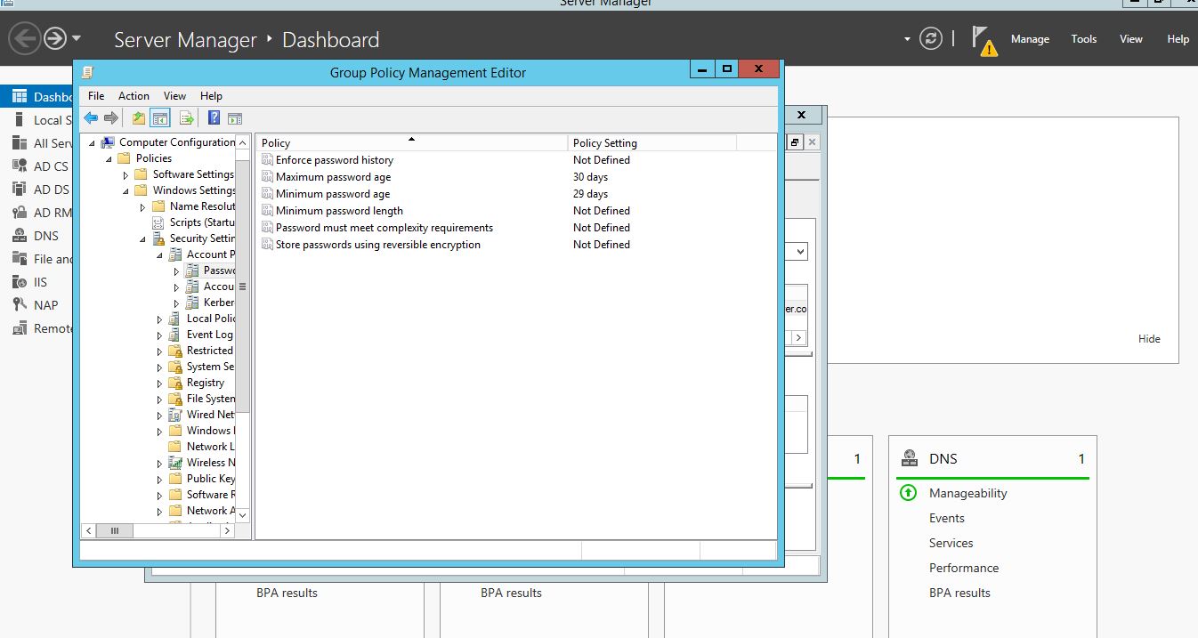Collapse the Policies tree node
Image resolution: width=1198 pixels, height=638 pixels.
point(109,159)
